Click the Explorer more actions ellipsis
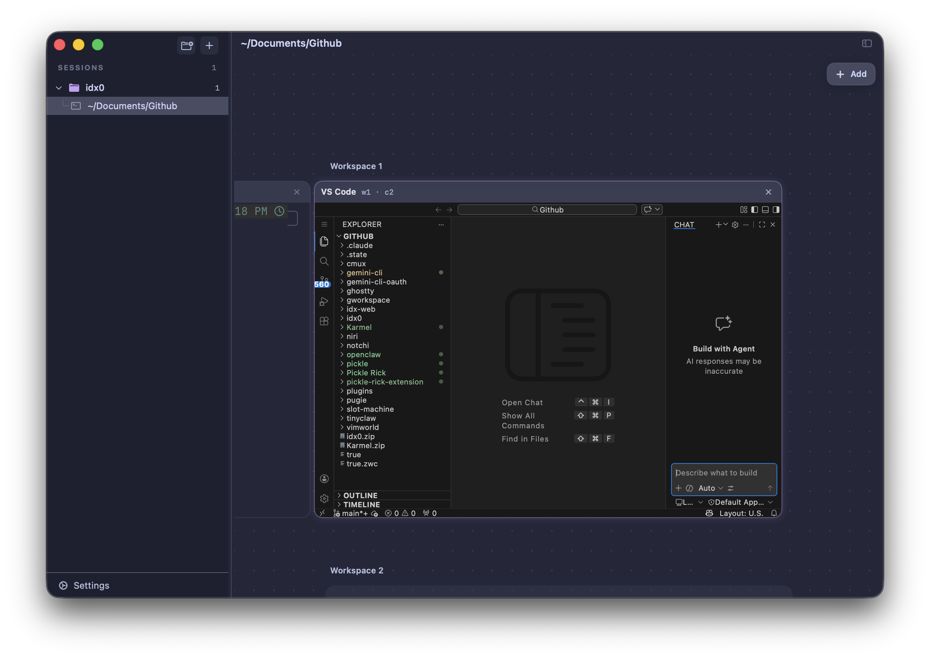Viewport: 930px width, 659px height. pos(441,224)
